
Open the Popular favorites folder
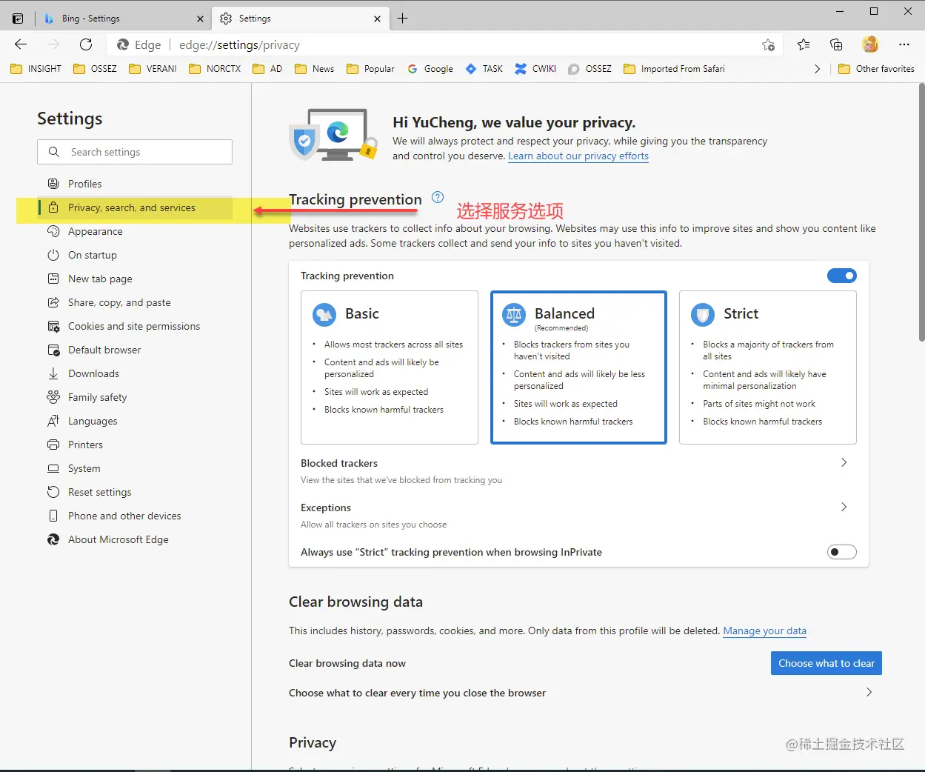[371, 69]
